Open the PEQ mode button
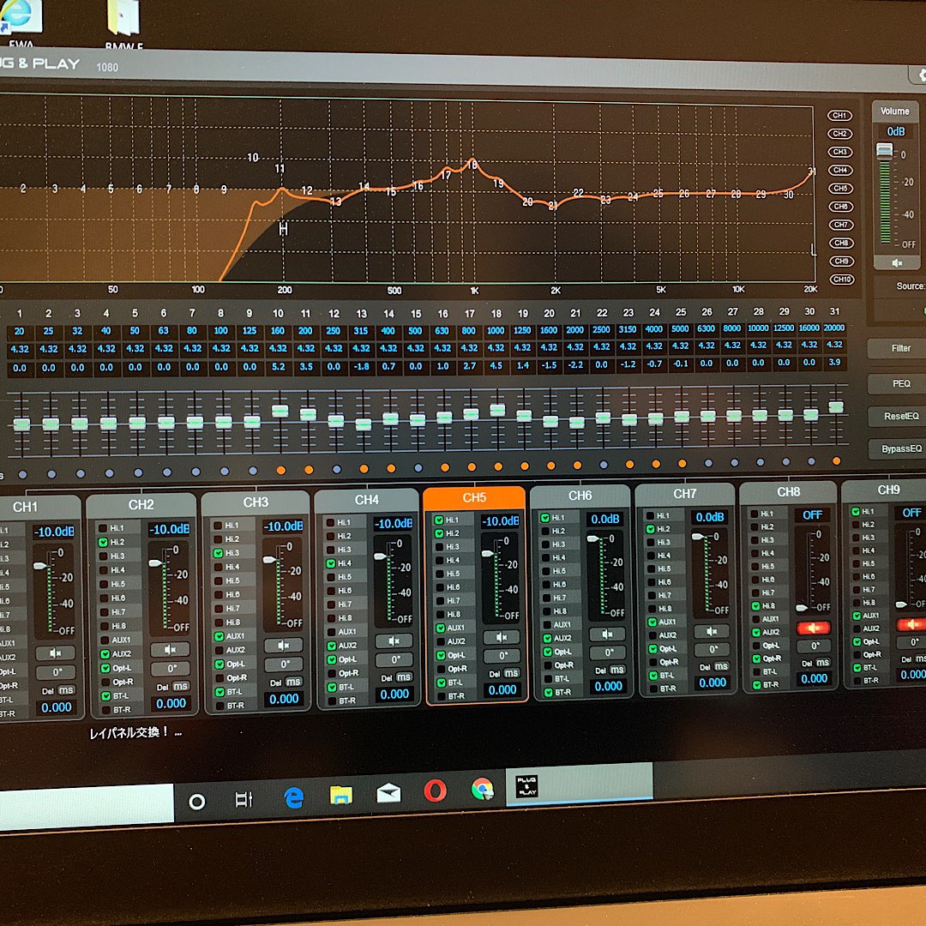Image resolution: width=926 pixels, height=926 pixels. [x=900, y=383]
